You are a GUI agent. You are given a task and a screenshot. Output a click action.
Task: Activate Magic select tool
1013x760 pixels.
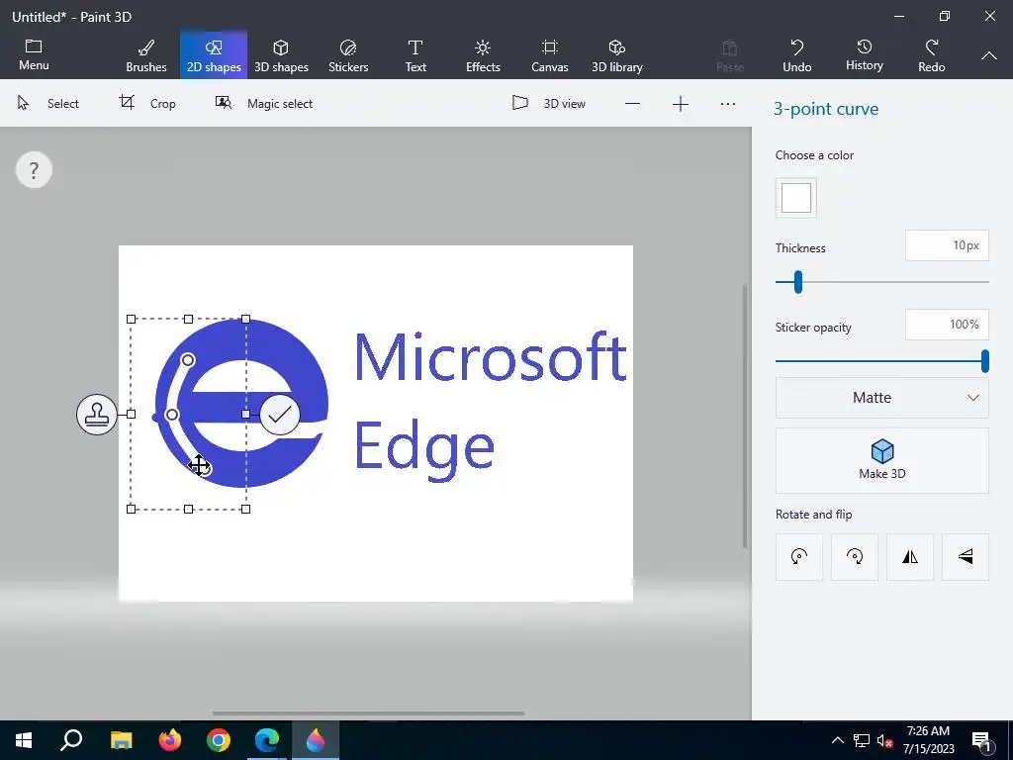(264, 103)
